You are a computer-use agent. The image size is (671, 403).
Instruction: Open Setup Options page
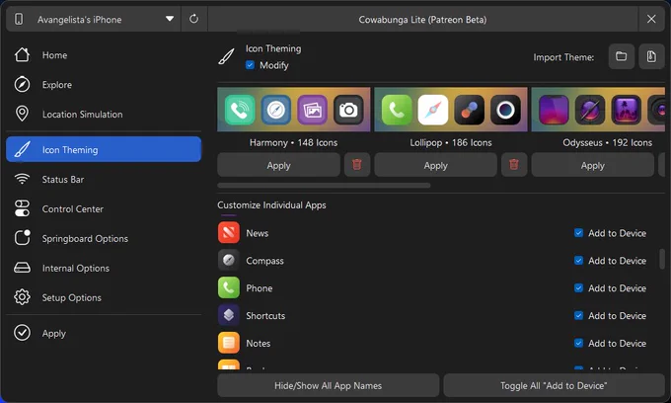[x=104, y=297]
